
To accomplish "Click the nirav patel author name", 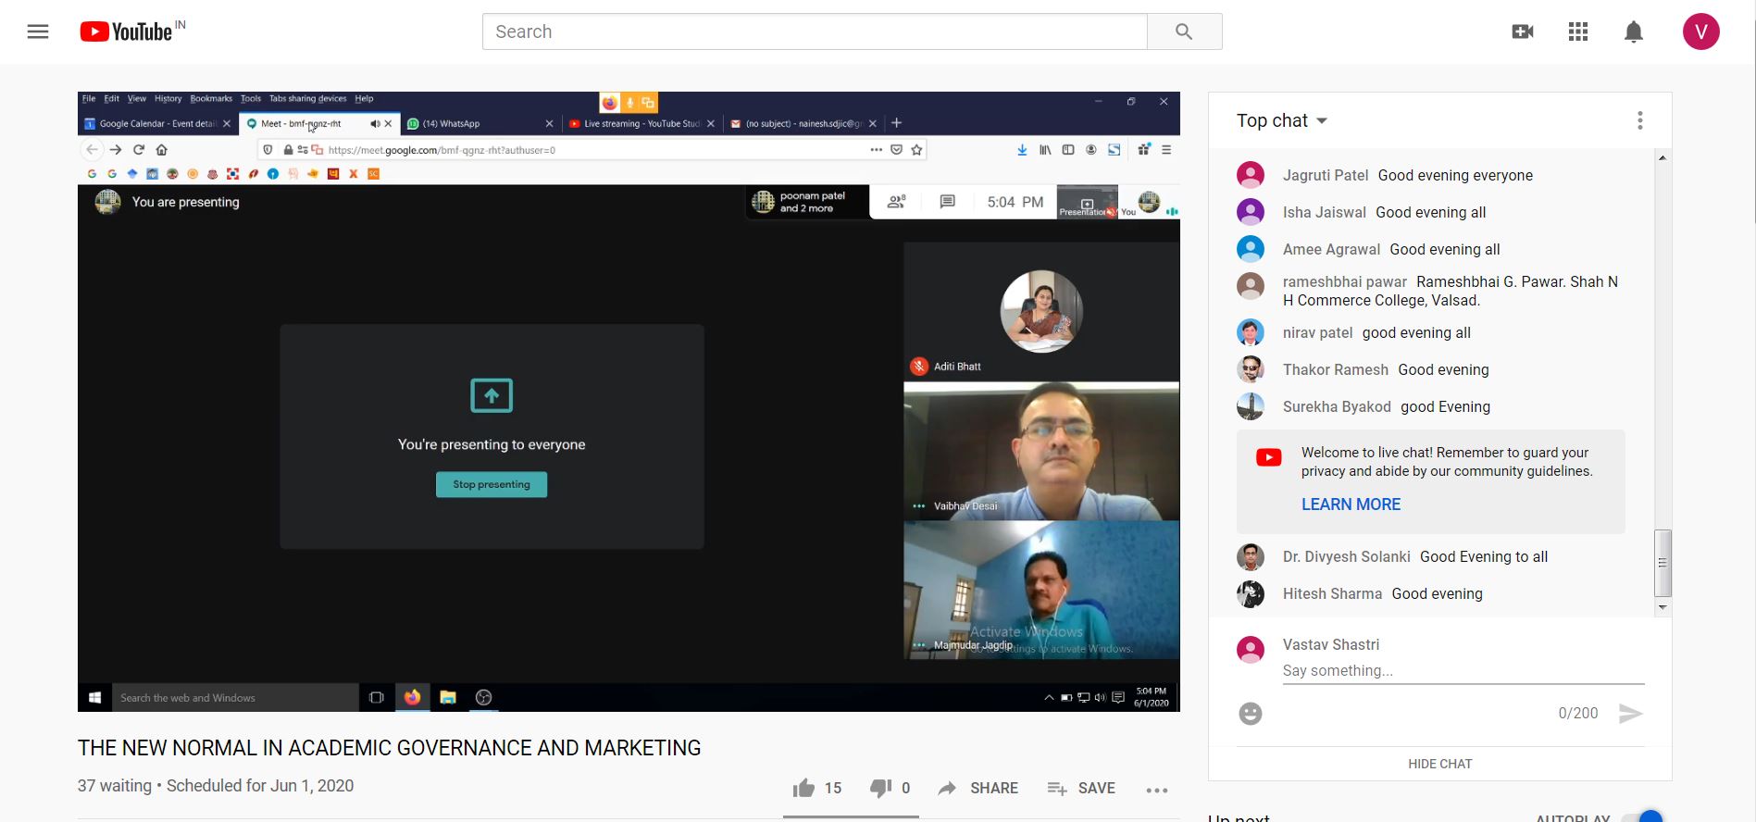I will coord(1317,332).
